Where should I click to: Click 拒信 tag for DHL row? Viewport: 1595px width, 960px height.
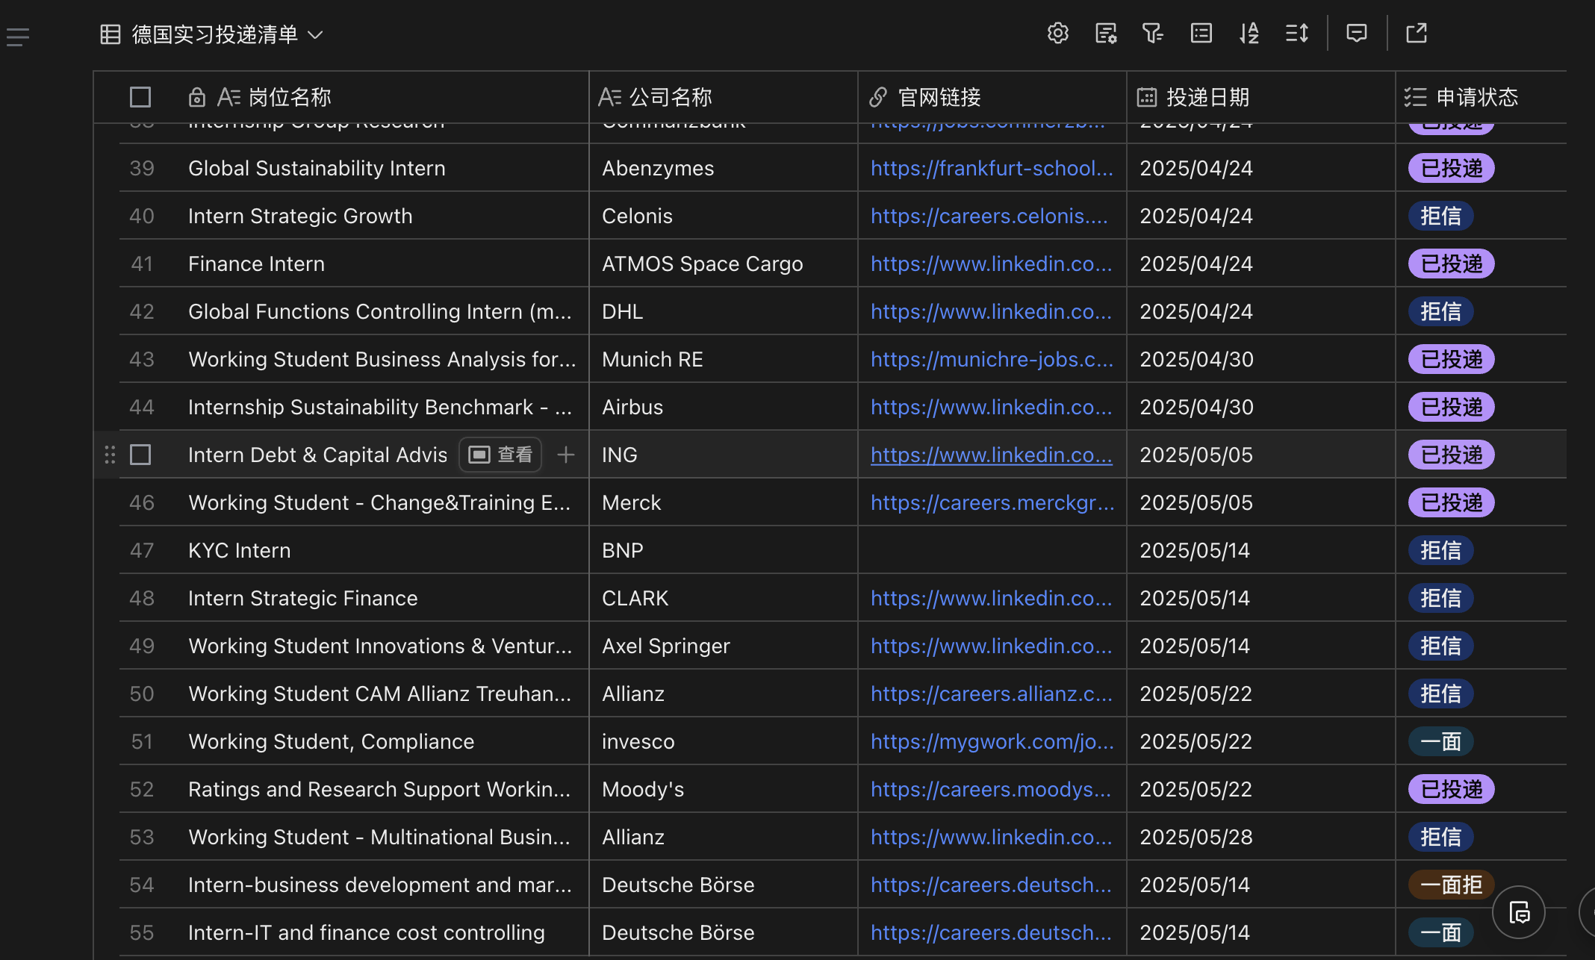(1440, 311)
